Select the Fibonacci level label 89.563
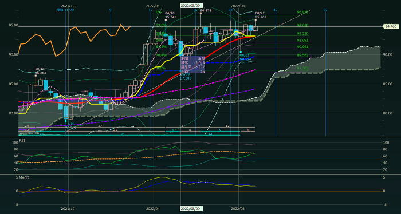The image size is (401, 214). pyautogui.click(x=302, y=55)
